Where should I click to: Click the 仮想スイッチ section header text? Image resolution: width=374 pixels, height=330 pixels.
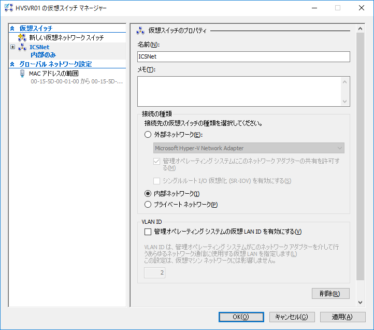(36, 28)
